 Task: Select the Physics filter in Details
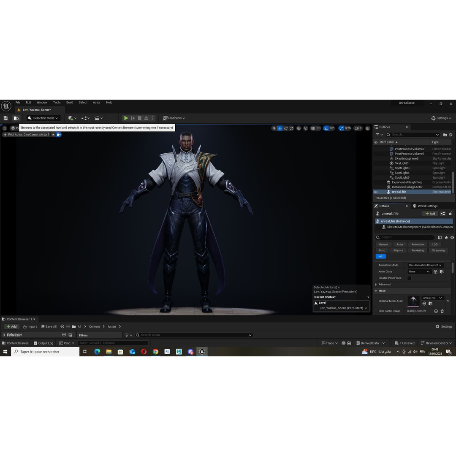[398, 250]
